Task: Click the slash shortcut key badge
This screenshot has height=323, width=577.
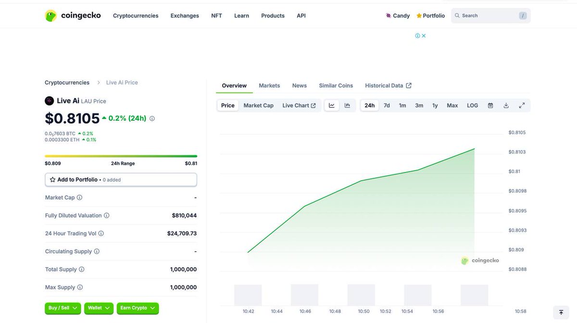Action: tap(523, 16)
